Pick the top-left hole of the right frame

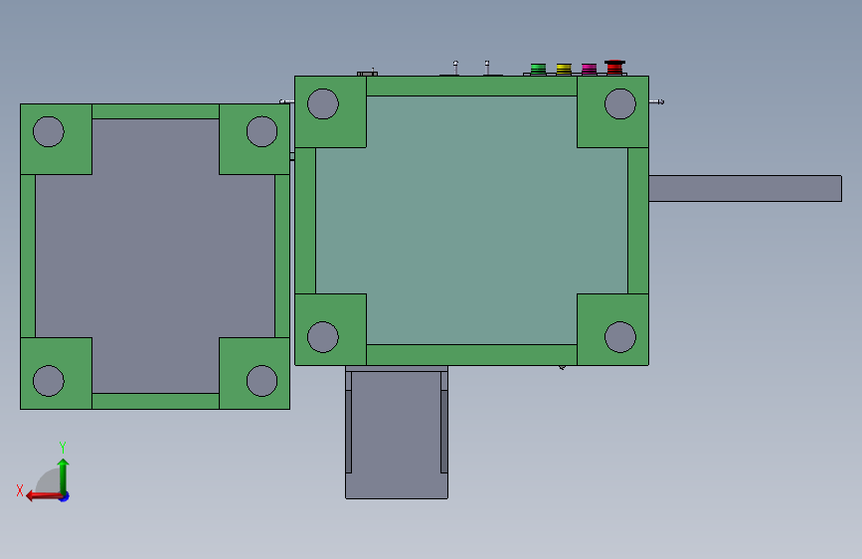(x=323, y=103)
